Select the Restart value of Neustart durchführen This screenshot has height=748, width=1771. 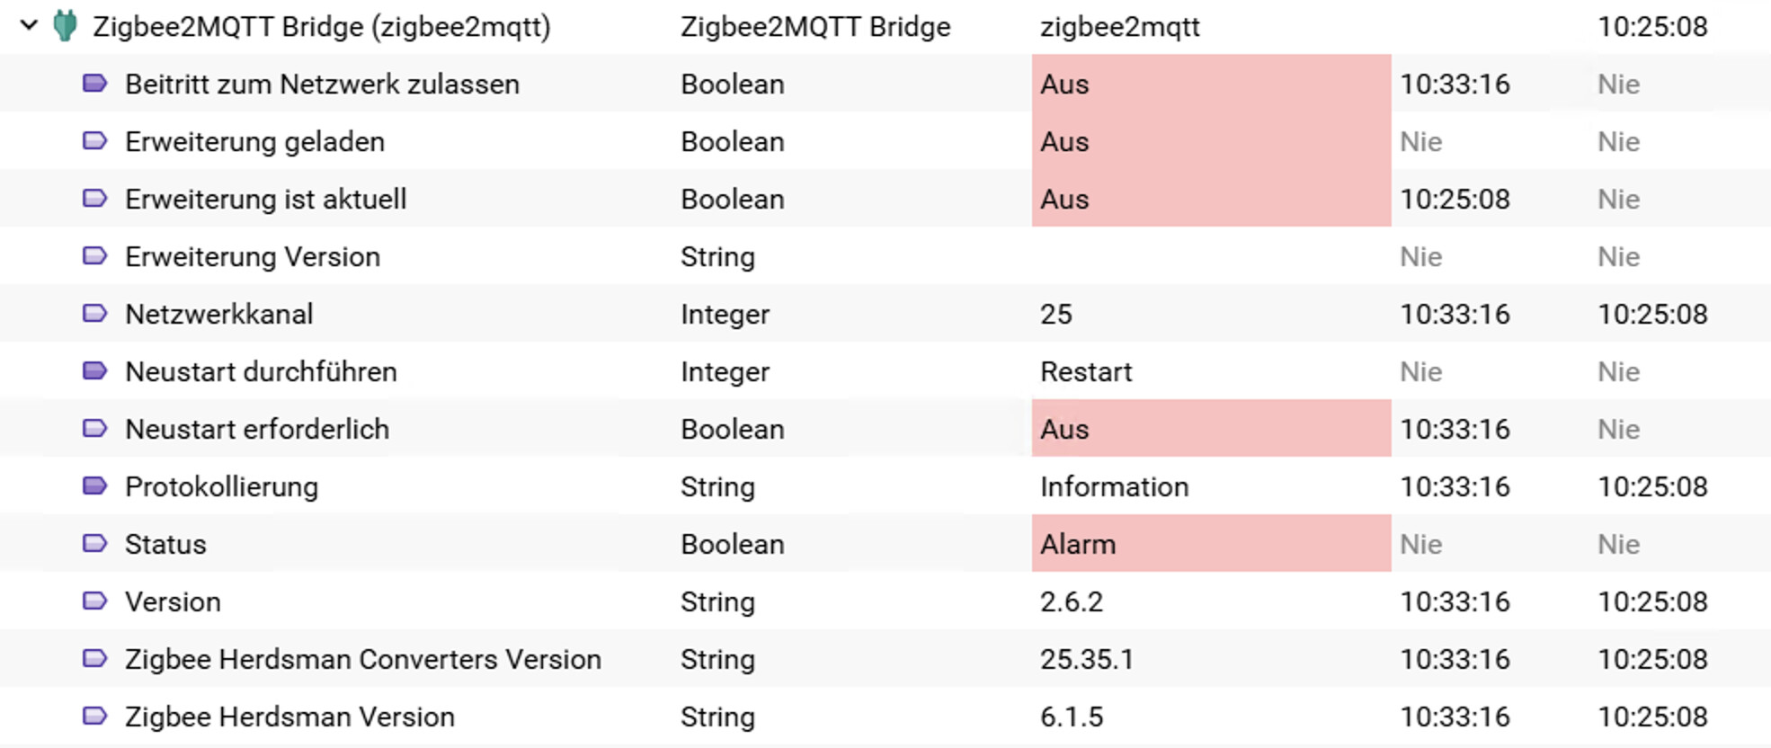click(1086, 371)
